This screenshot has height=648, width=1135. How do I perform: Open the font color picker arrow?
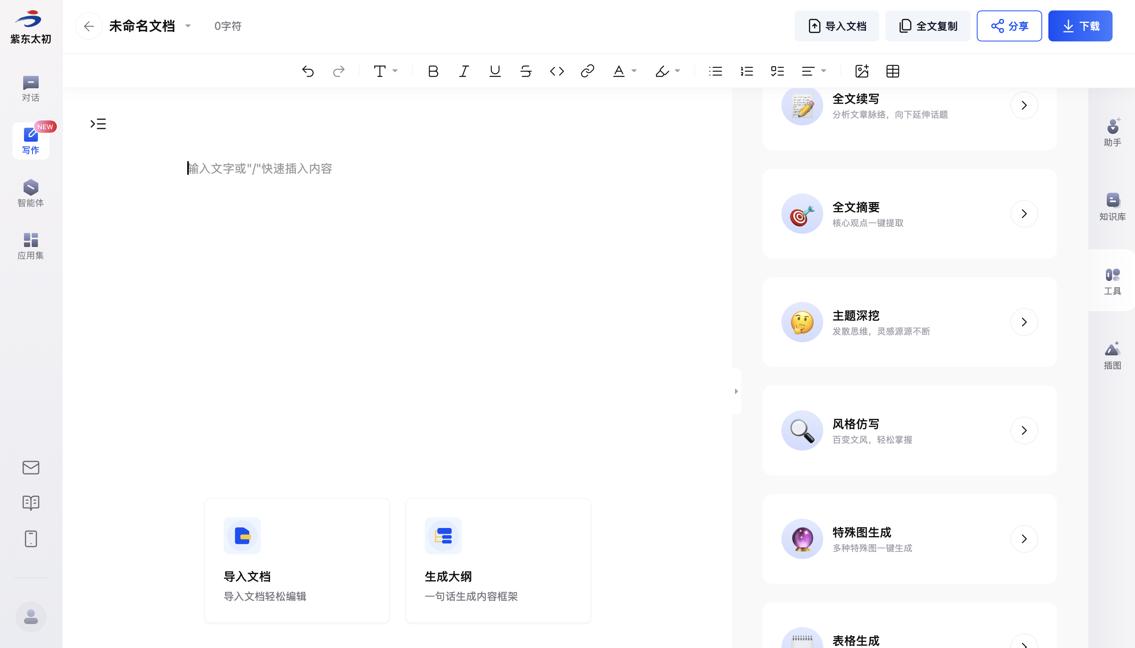coord(634,71)
